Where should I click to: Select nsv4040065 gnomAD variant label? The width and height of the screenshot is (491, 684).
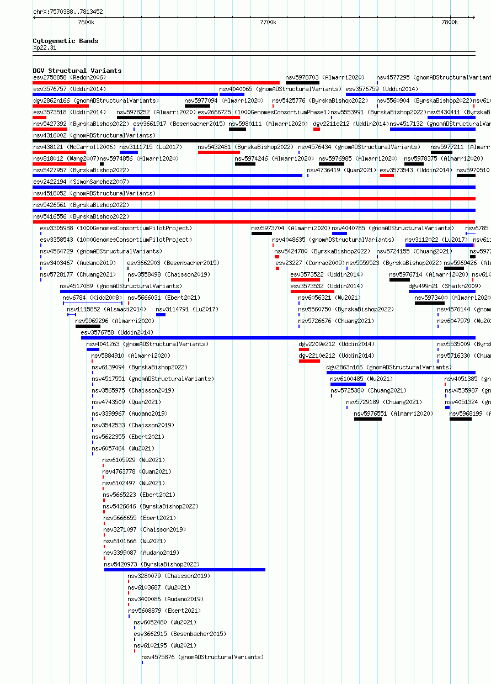click(x=280, y=89)
